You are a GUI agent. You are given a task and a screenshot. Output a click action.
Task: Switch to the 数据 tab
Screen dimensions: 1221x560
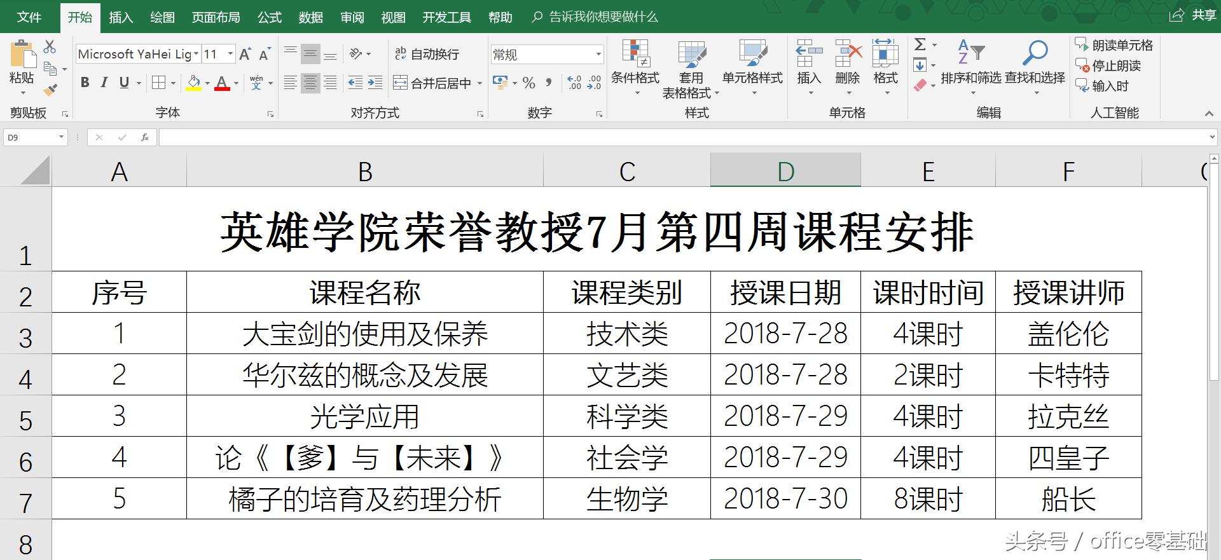tap(311, 17)
